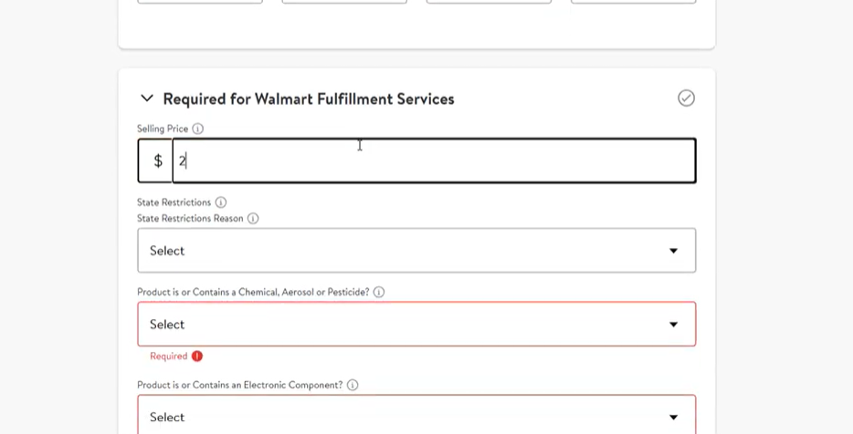Click the State Restrictions info icon

(221, 202)
